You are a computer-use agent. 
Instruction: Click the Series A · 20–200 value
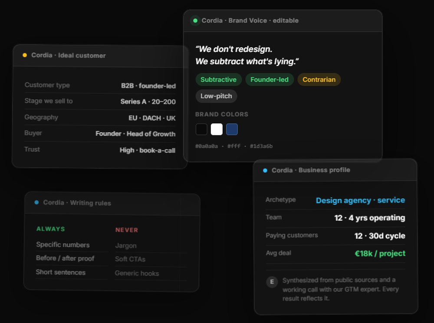click(x=148, y=102)
